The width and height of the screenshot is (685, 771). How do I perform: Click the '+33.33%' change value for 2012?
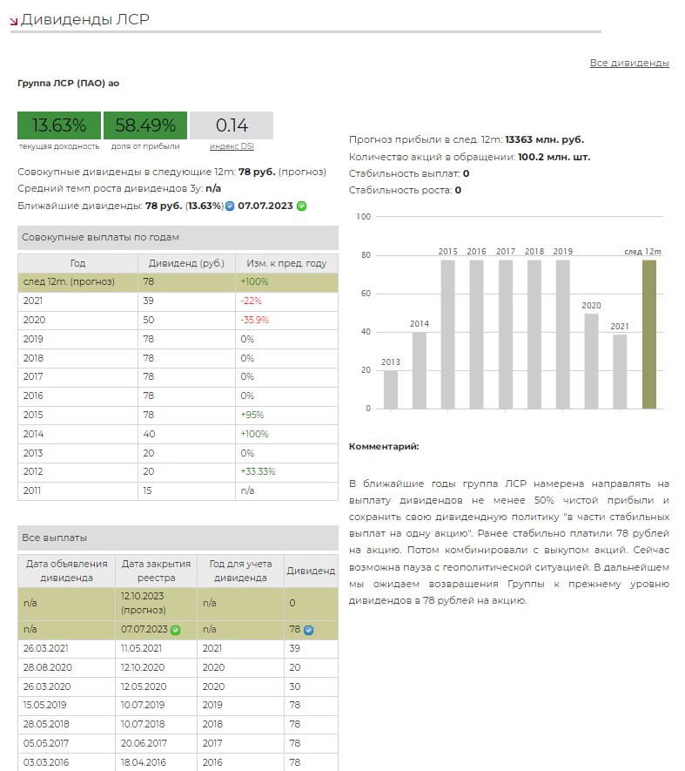[258, 471]
